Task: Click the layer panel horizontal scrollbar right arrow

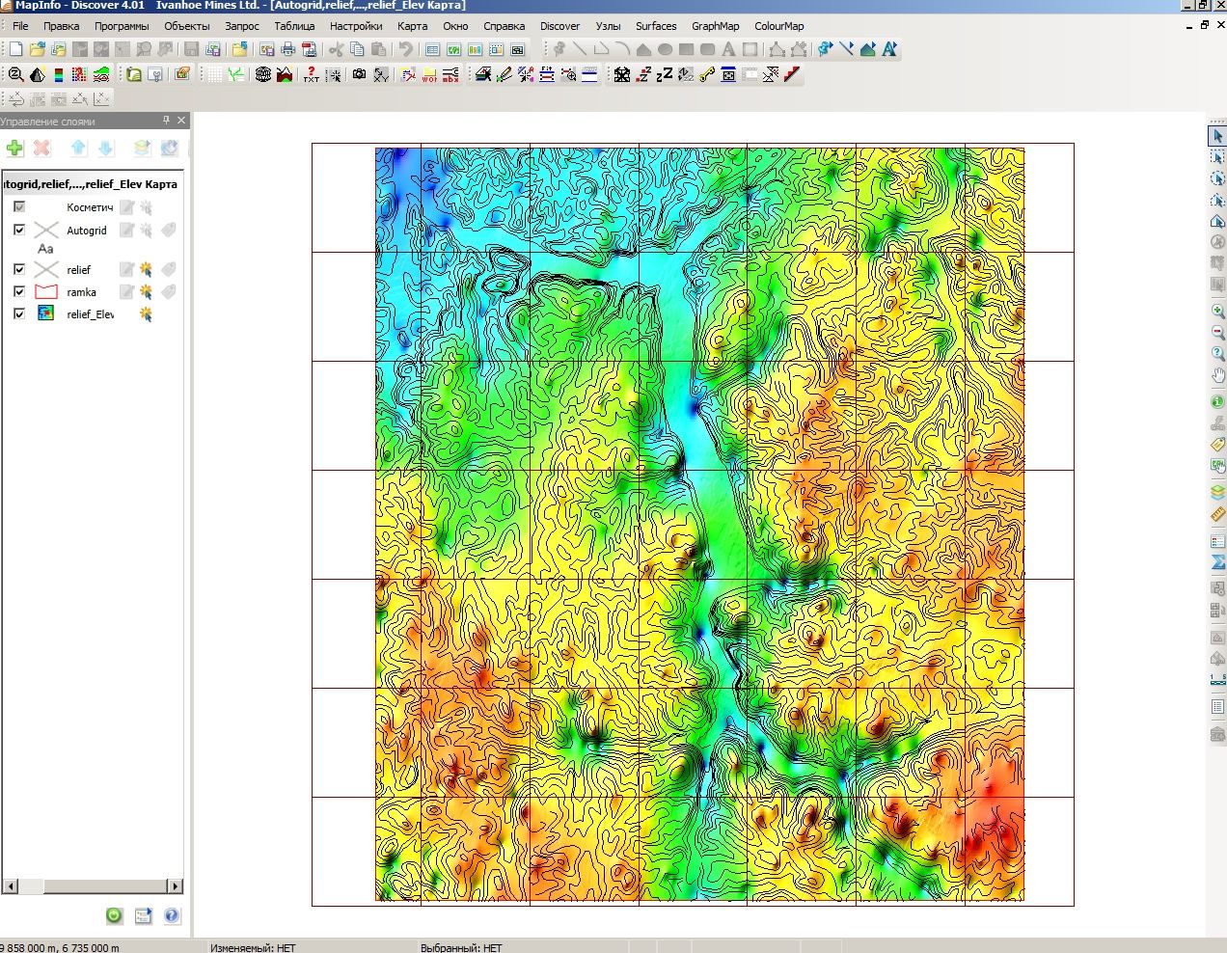Action: point(176,885)
